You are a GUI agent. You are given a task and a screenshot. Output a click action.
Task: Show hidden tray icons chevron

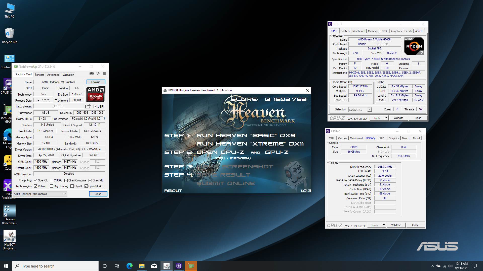[x=432, y=266]
